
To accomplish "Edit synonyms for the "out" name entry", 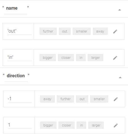I will click(x=115, y=31).
